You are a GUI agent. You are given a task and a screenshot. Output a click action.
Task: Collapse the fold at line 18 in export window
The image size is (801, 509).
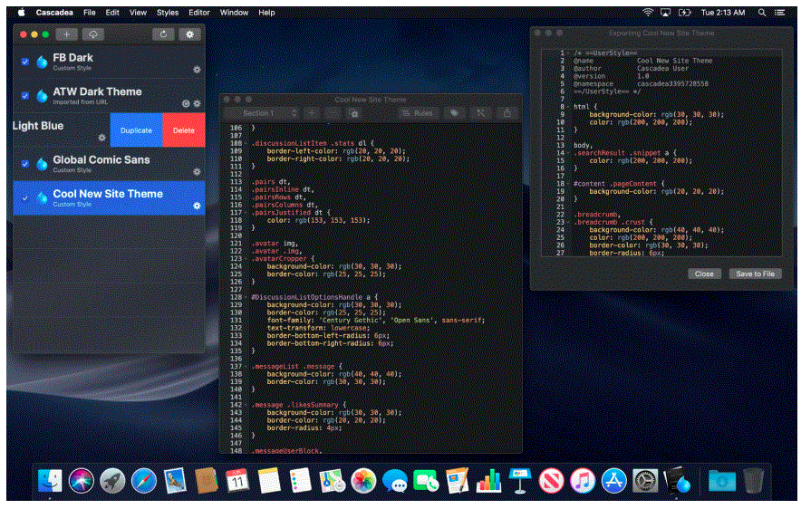click(x=568, y=183)
